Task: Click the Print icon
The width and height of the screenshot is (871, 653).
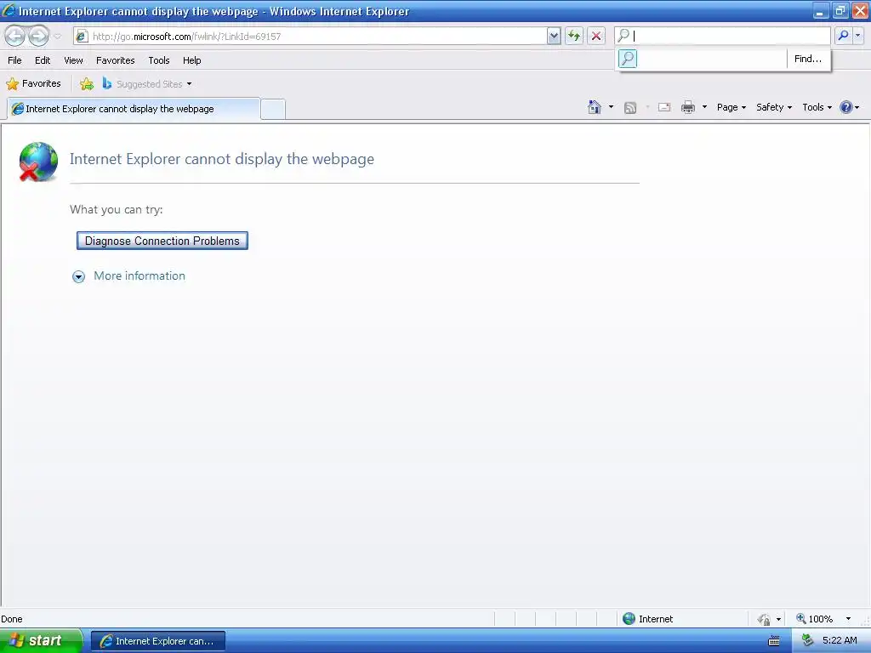Action: (688, 107)
